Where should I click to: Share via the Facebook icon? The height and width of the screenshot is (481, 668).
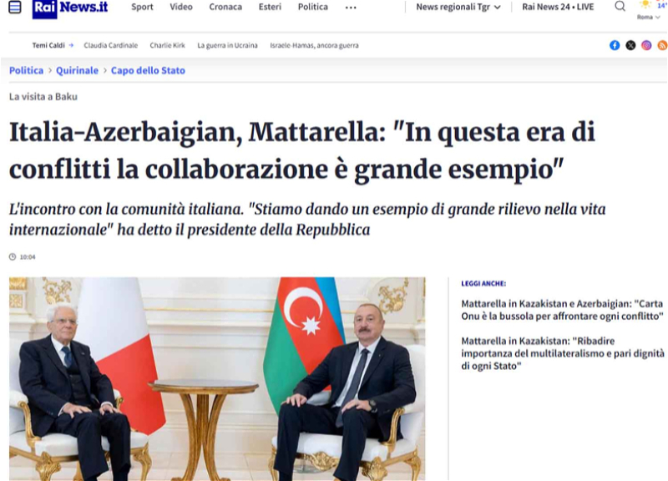coord(615,45)
